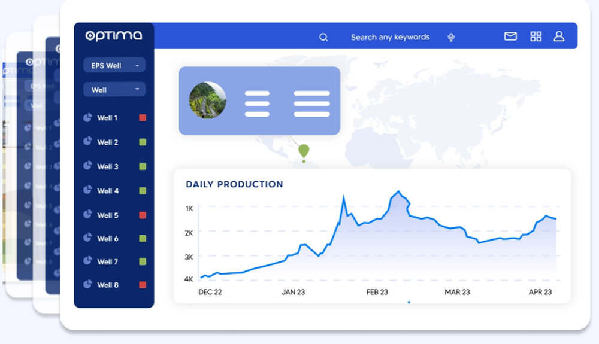The image size is (599, 344).
Task: Click the JAN 23 axis label
Action: (294, 292)
